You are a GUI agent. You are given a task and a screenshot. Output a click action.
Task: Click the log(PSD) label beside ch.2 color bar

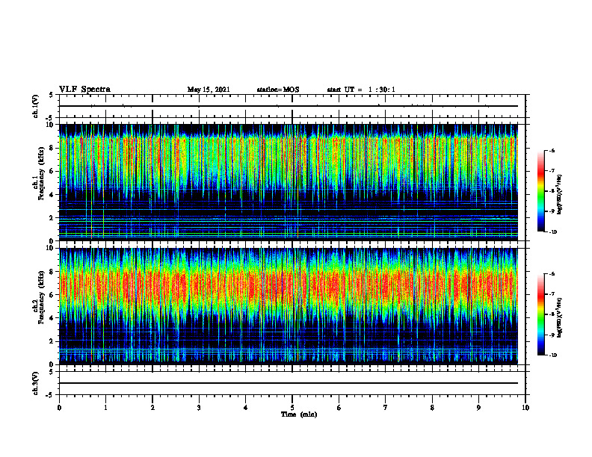560,317
